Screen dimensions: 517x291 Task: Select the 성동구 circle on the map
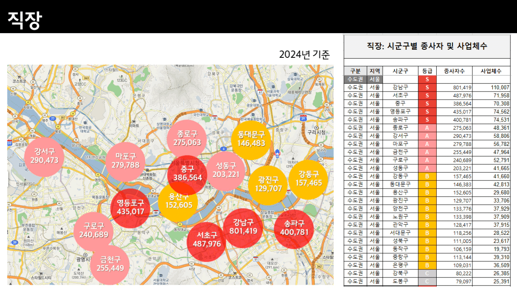[226, 171]
